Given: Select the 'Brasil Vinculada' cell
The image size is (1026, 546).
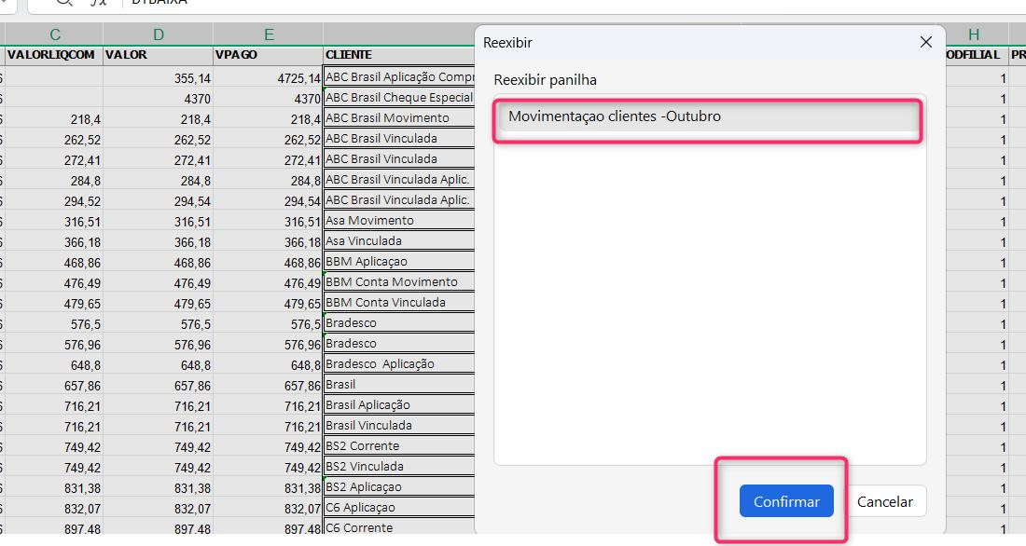Looking at the screenshot, I should point(399,426).
